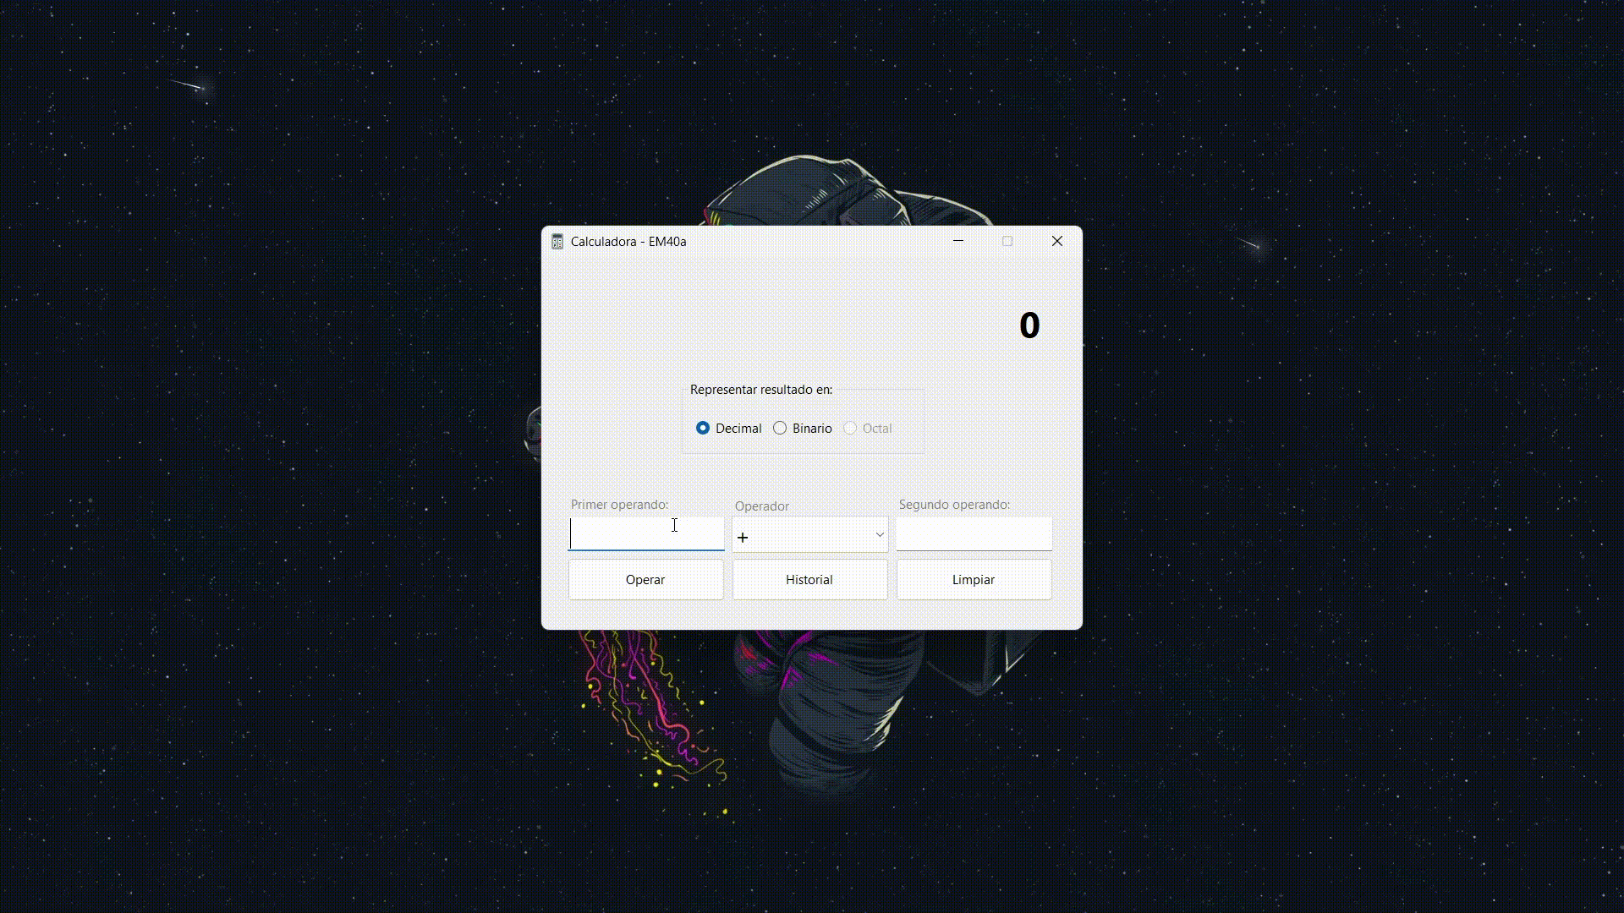
Task: Click the calculator icon in title bar
Action: (x=557, y=242)
